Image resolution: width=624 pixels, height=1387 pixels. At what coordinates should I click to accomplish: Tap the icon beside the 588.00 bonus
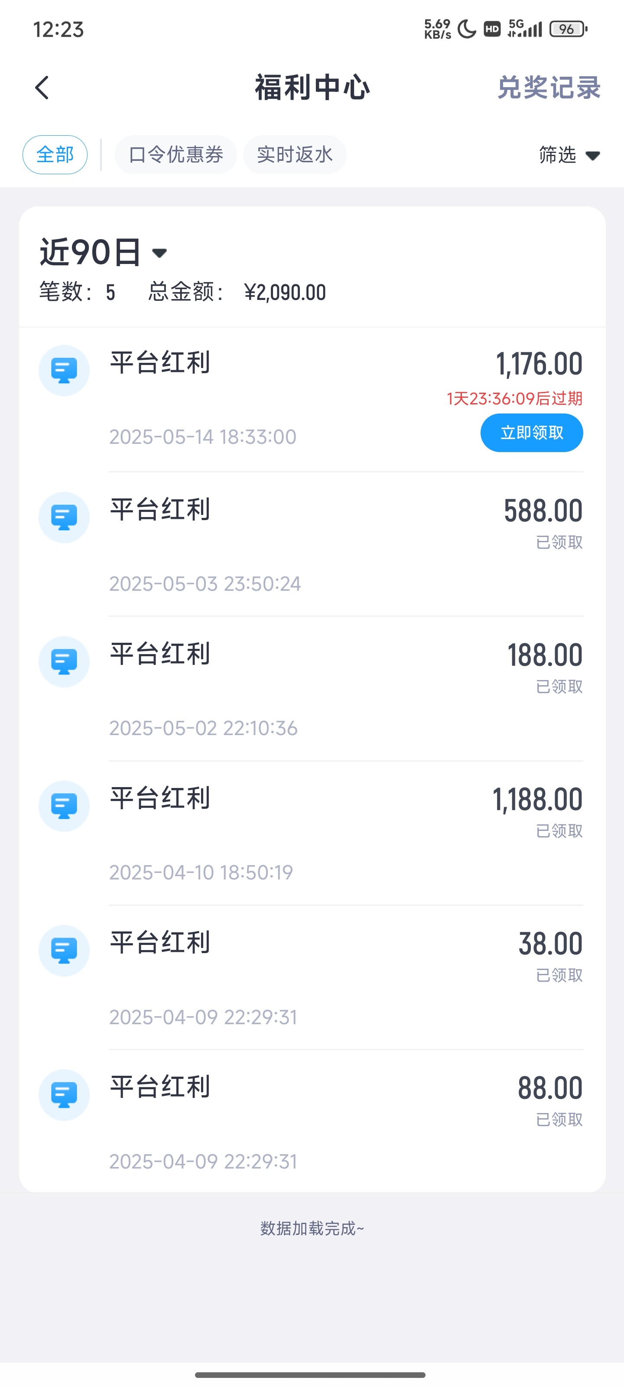click(x=64, y=518)
